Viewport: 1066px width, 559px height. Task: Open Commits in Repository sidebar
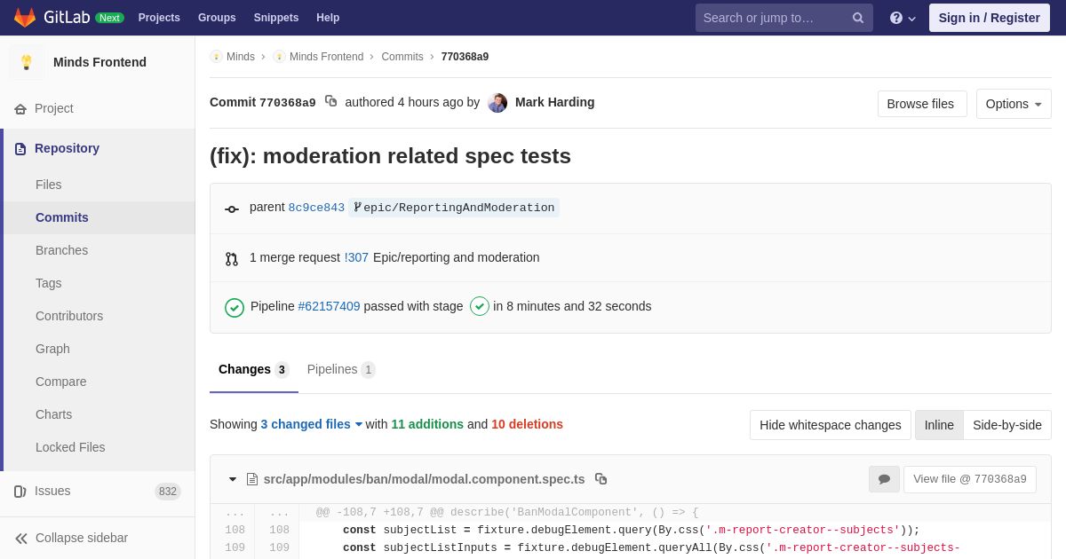(x=99, y=217)
